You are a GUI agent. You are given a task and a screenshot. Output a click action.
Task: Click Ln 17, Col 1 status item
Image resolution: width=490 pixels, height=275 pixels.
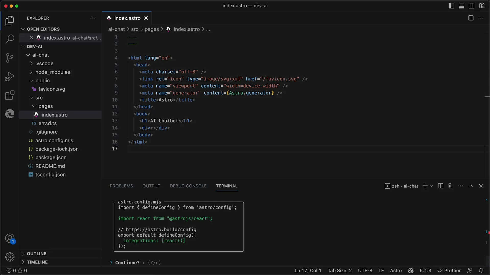308,271
